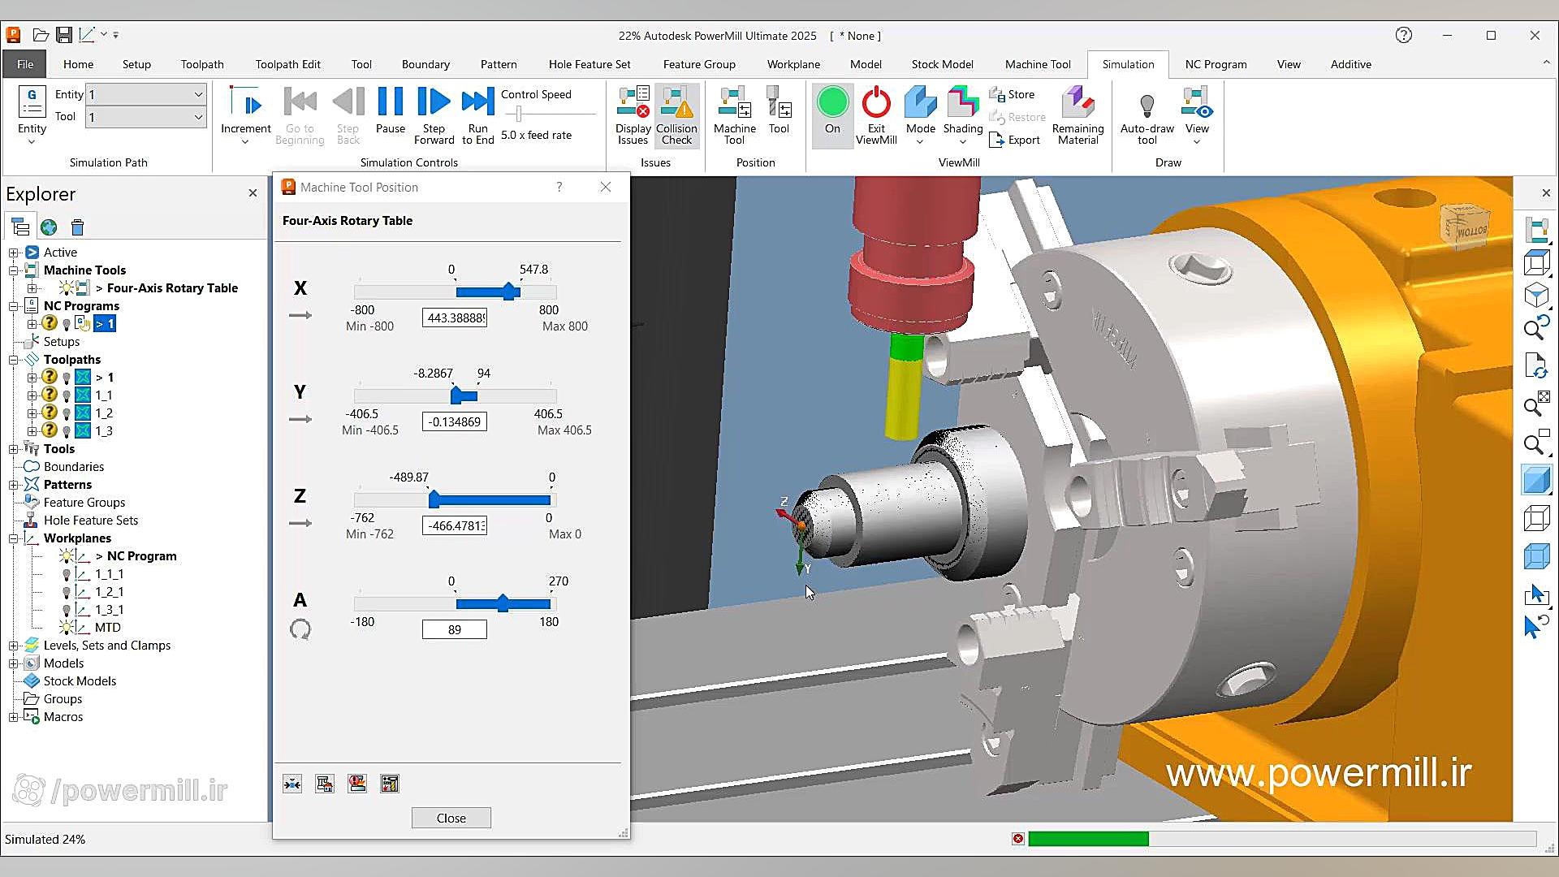
Task: Expand the Tools tree node
Action: [14, 449]
